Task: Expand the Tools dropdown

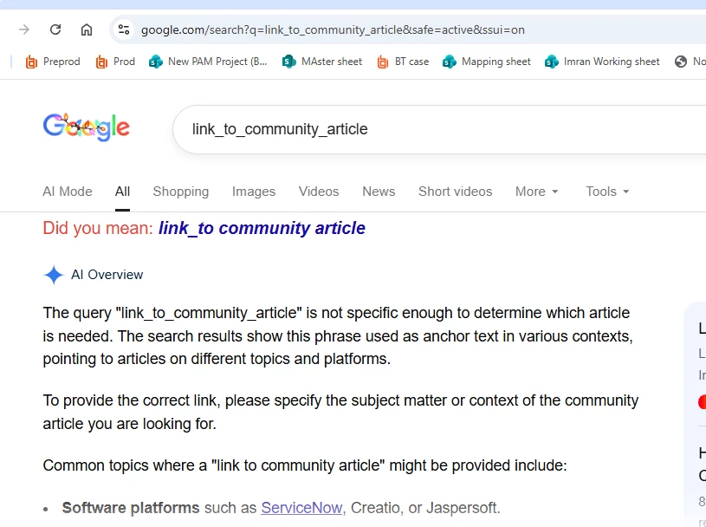Action: (x=607, y=192)
